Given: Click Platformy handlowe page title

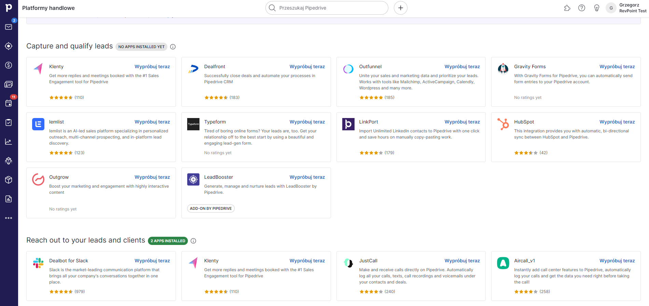Looking at the screenshot, I should click(x=49, y=8).
